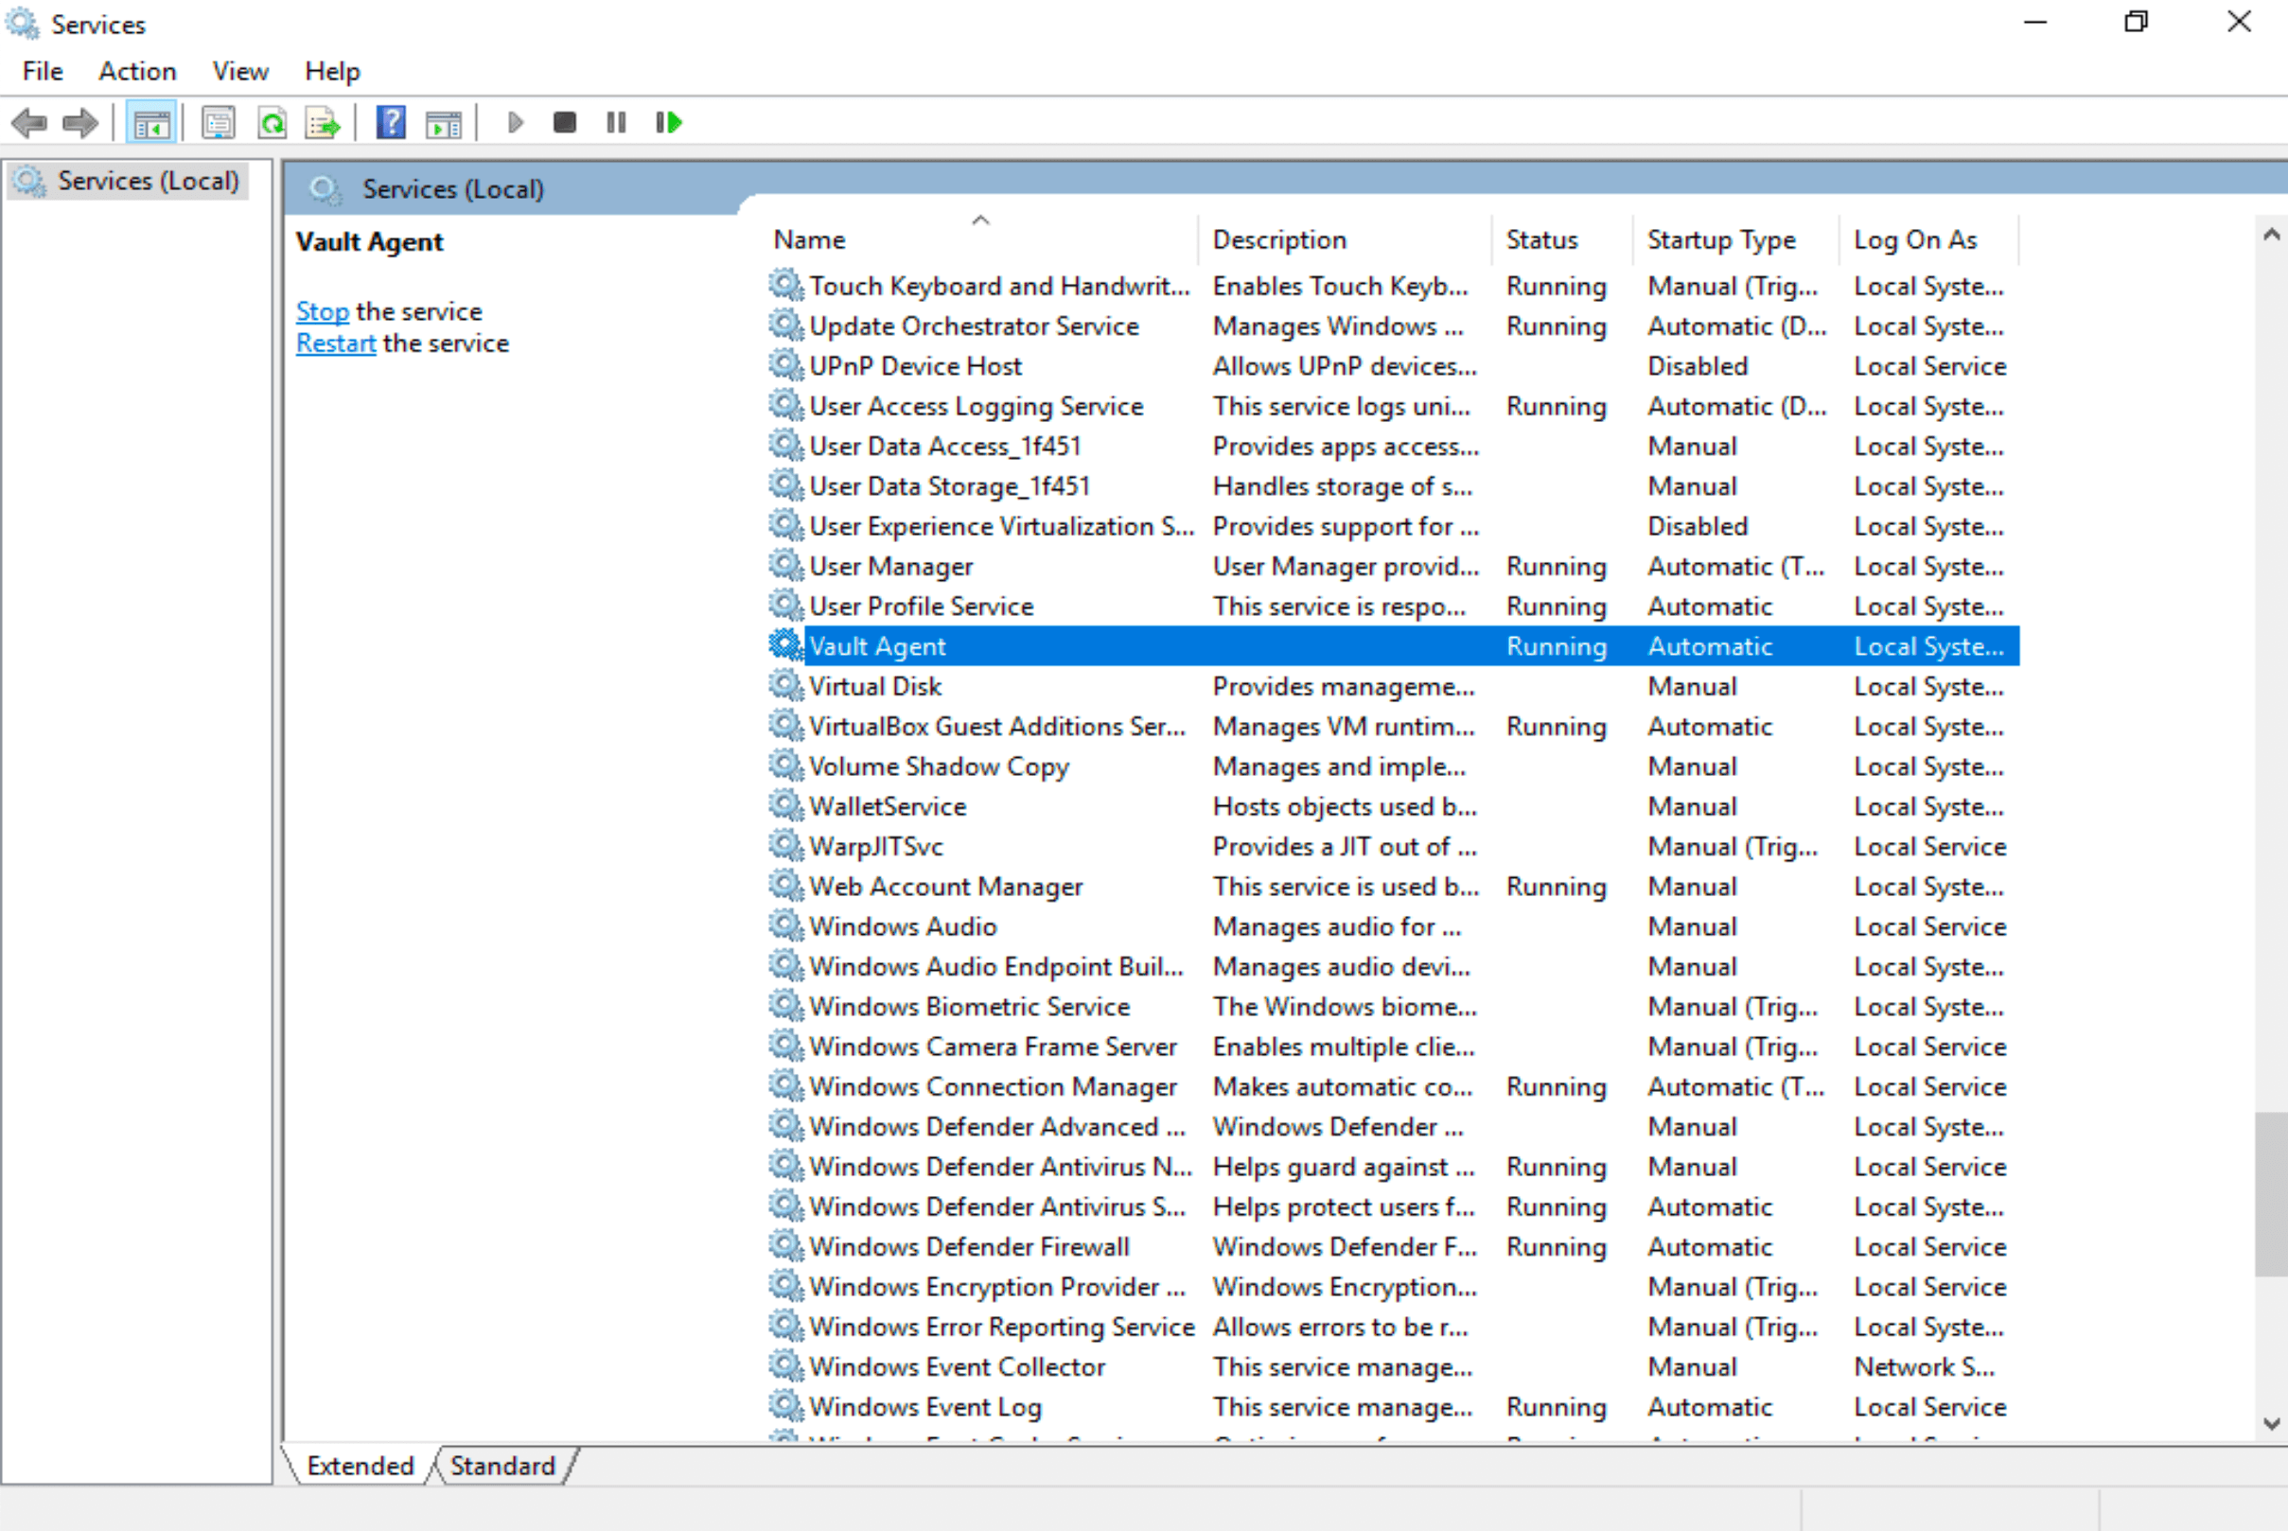
Task: Open the File menu
Action: (x=41, y=70)
